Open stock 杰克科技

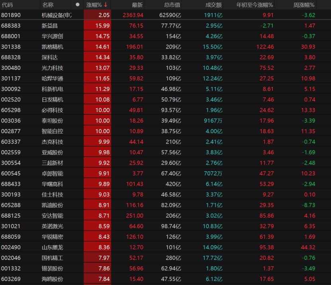[52, 142]
